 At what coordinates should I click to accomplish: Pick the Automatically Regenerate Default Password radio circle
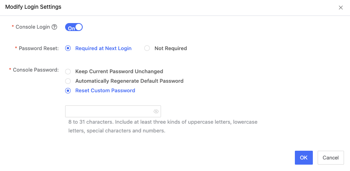68,81
